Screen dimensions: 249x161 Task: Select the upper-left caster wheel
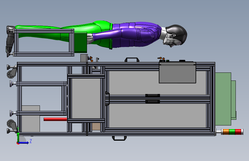point(11,74)
